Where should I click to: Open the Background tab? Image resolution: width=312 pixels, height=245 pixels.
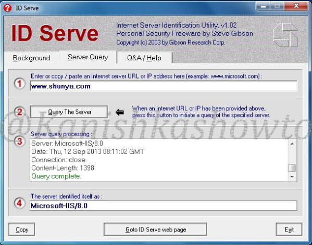(31, 58)
